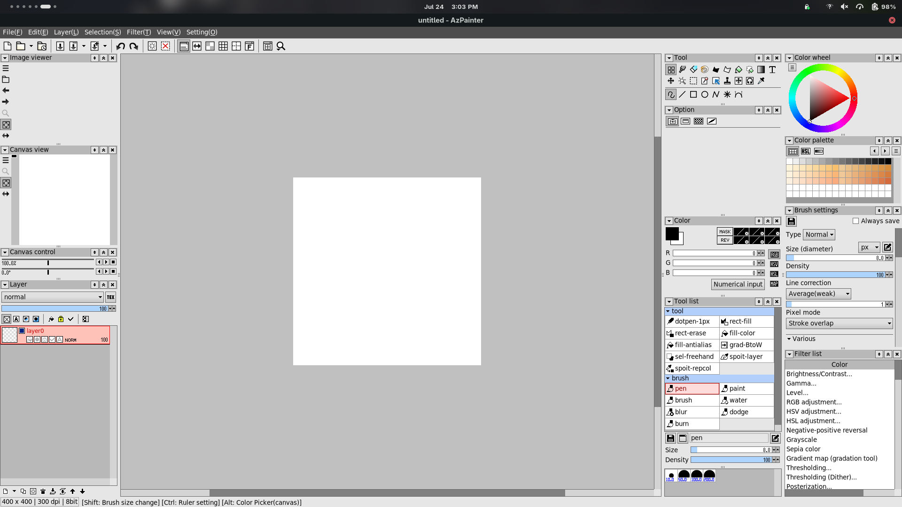Viewport: 902px width, 507px height.
Task: Expand the Various section
Action: coord(801,339)
